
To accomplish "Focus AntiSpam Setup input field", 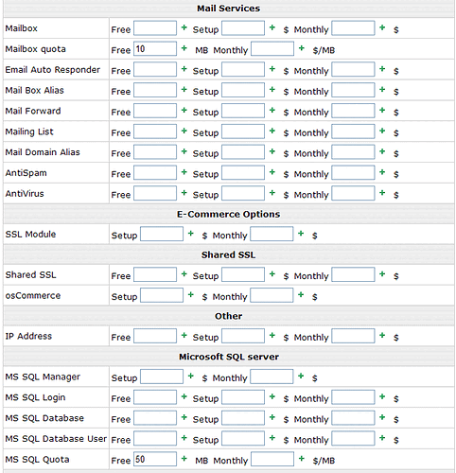I will click(243, 172).
